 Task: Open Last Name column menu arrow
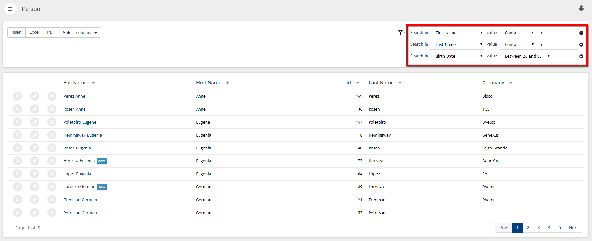[x=400, y=83]
